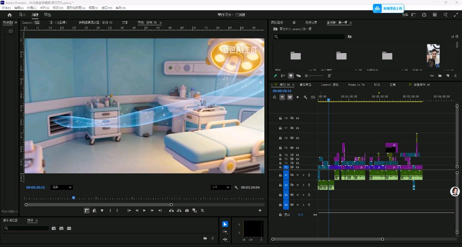
Task: Switch to the Lumetri 颜色 panel tab
Action: click(330, 84)
